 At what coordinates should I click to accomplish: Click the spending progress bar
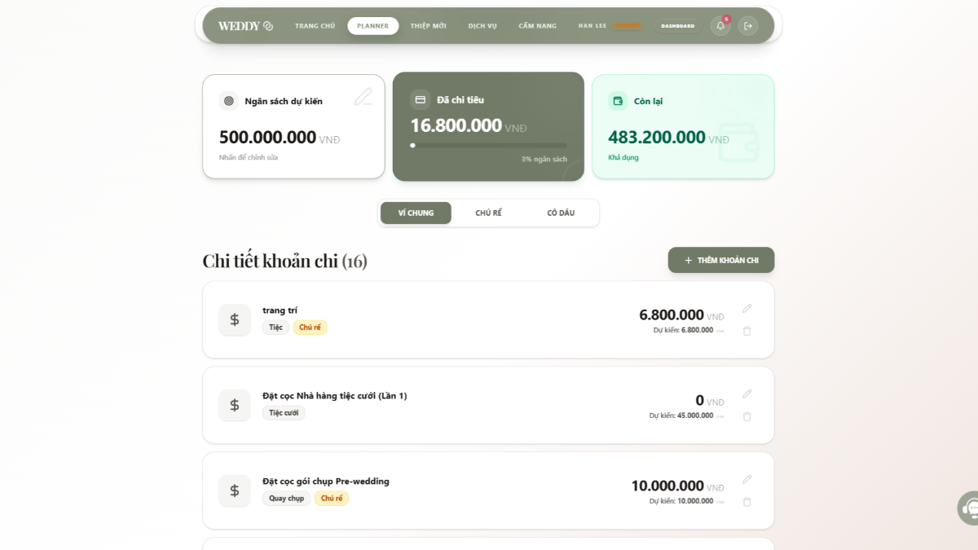coord(488,146)
